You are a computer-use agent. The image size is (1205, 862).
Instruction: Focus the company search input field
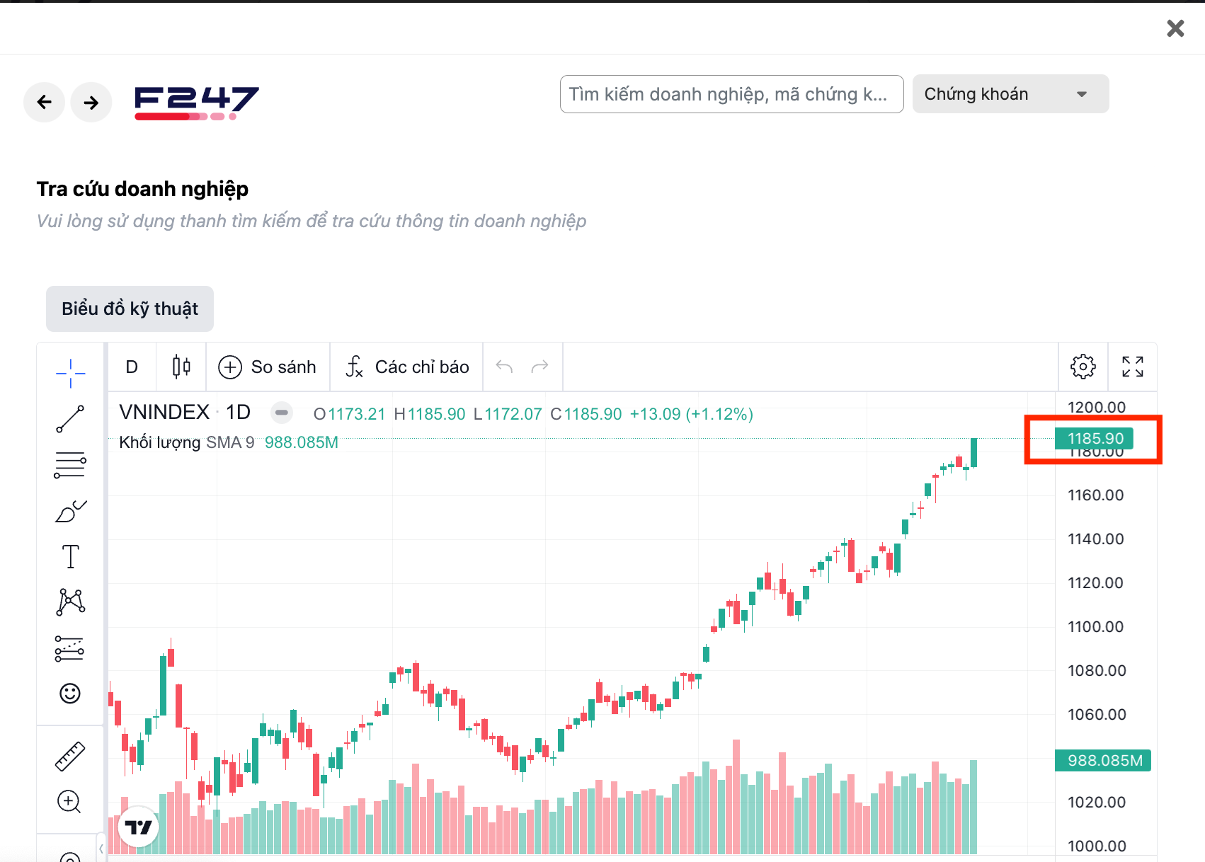coord(731,94)
